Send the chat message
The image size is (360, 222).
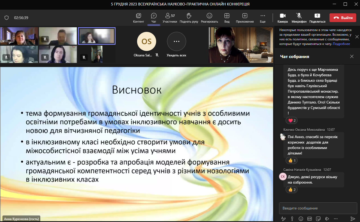point(353,218)
